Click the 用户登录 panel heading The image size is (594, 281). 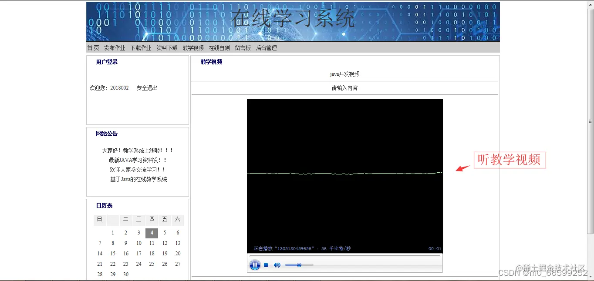(107, 62)
